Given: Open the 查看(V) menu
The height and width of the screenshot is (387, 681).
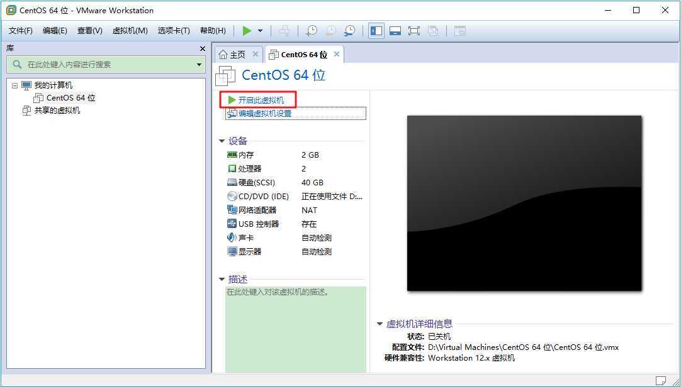Looking at the screenshot, I should [x=89, y=31].
